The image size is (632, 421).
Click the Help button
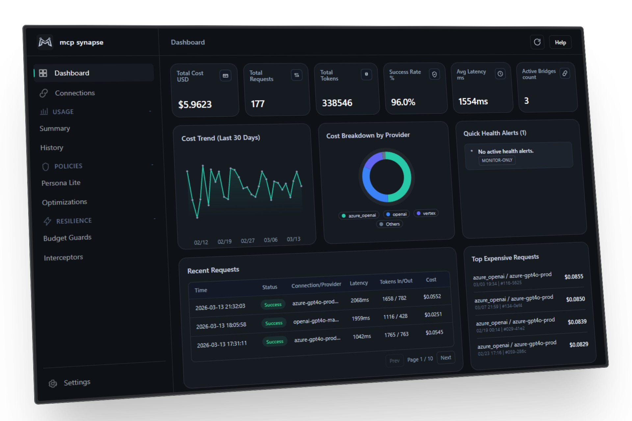coord(560,42)
